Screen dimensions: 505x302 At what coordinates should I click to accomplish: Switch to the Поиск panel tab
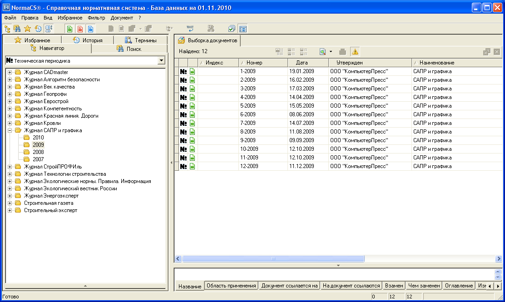click(129, 49)
